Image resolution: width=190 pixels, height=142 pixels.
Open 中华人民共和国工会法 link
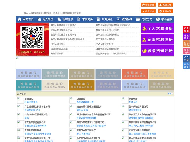click(61, 30)
